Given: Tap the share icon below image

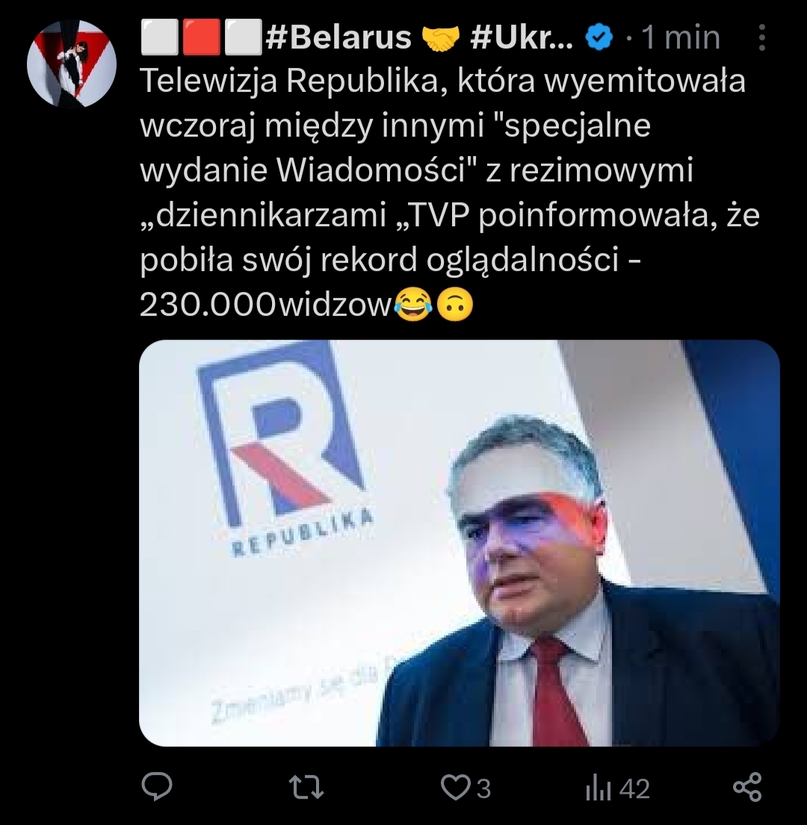Looking at the screenshot, I should [x=747, y=787].
